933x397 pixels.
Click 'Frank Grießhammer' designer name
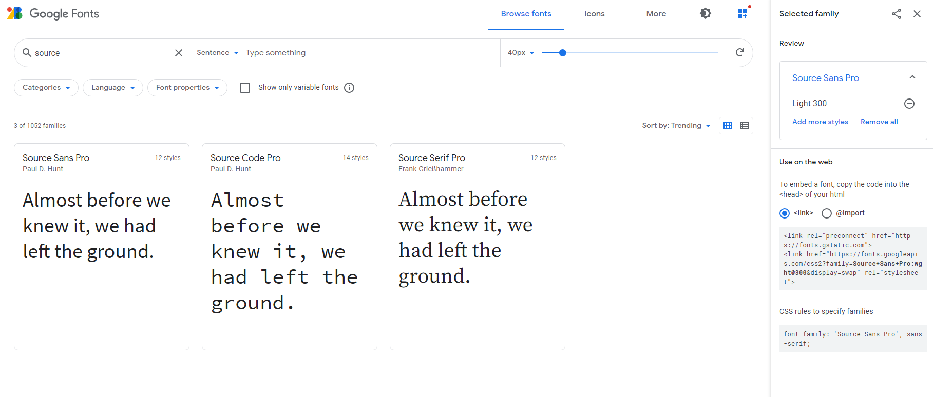431,169
